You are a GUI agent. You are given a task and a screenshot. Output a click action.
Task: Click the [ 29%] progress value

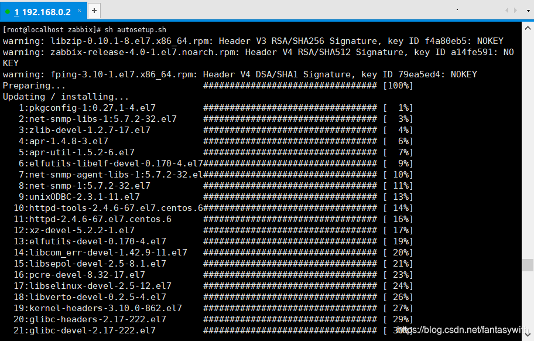tap(398, 319)
